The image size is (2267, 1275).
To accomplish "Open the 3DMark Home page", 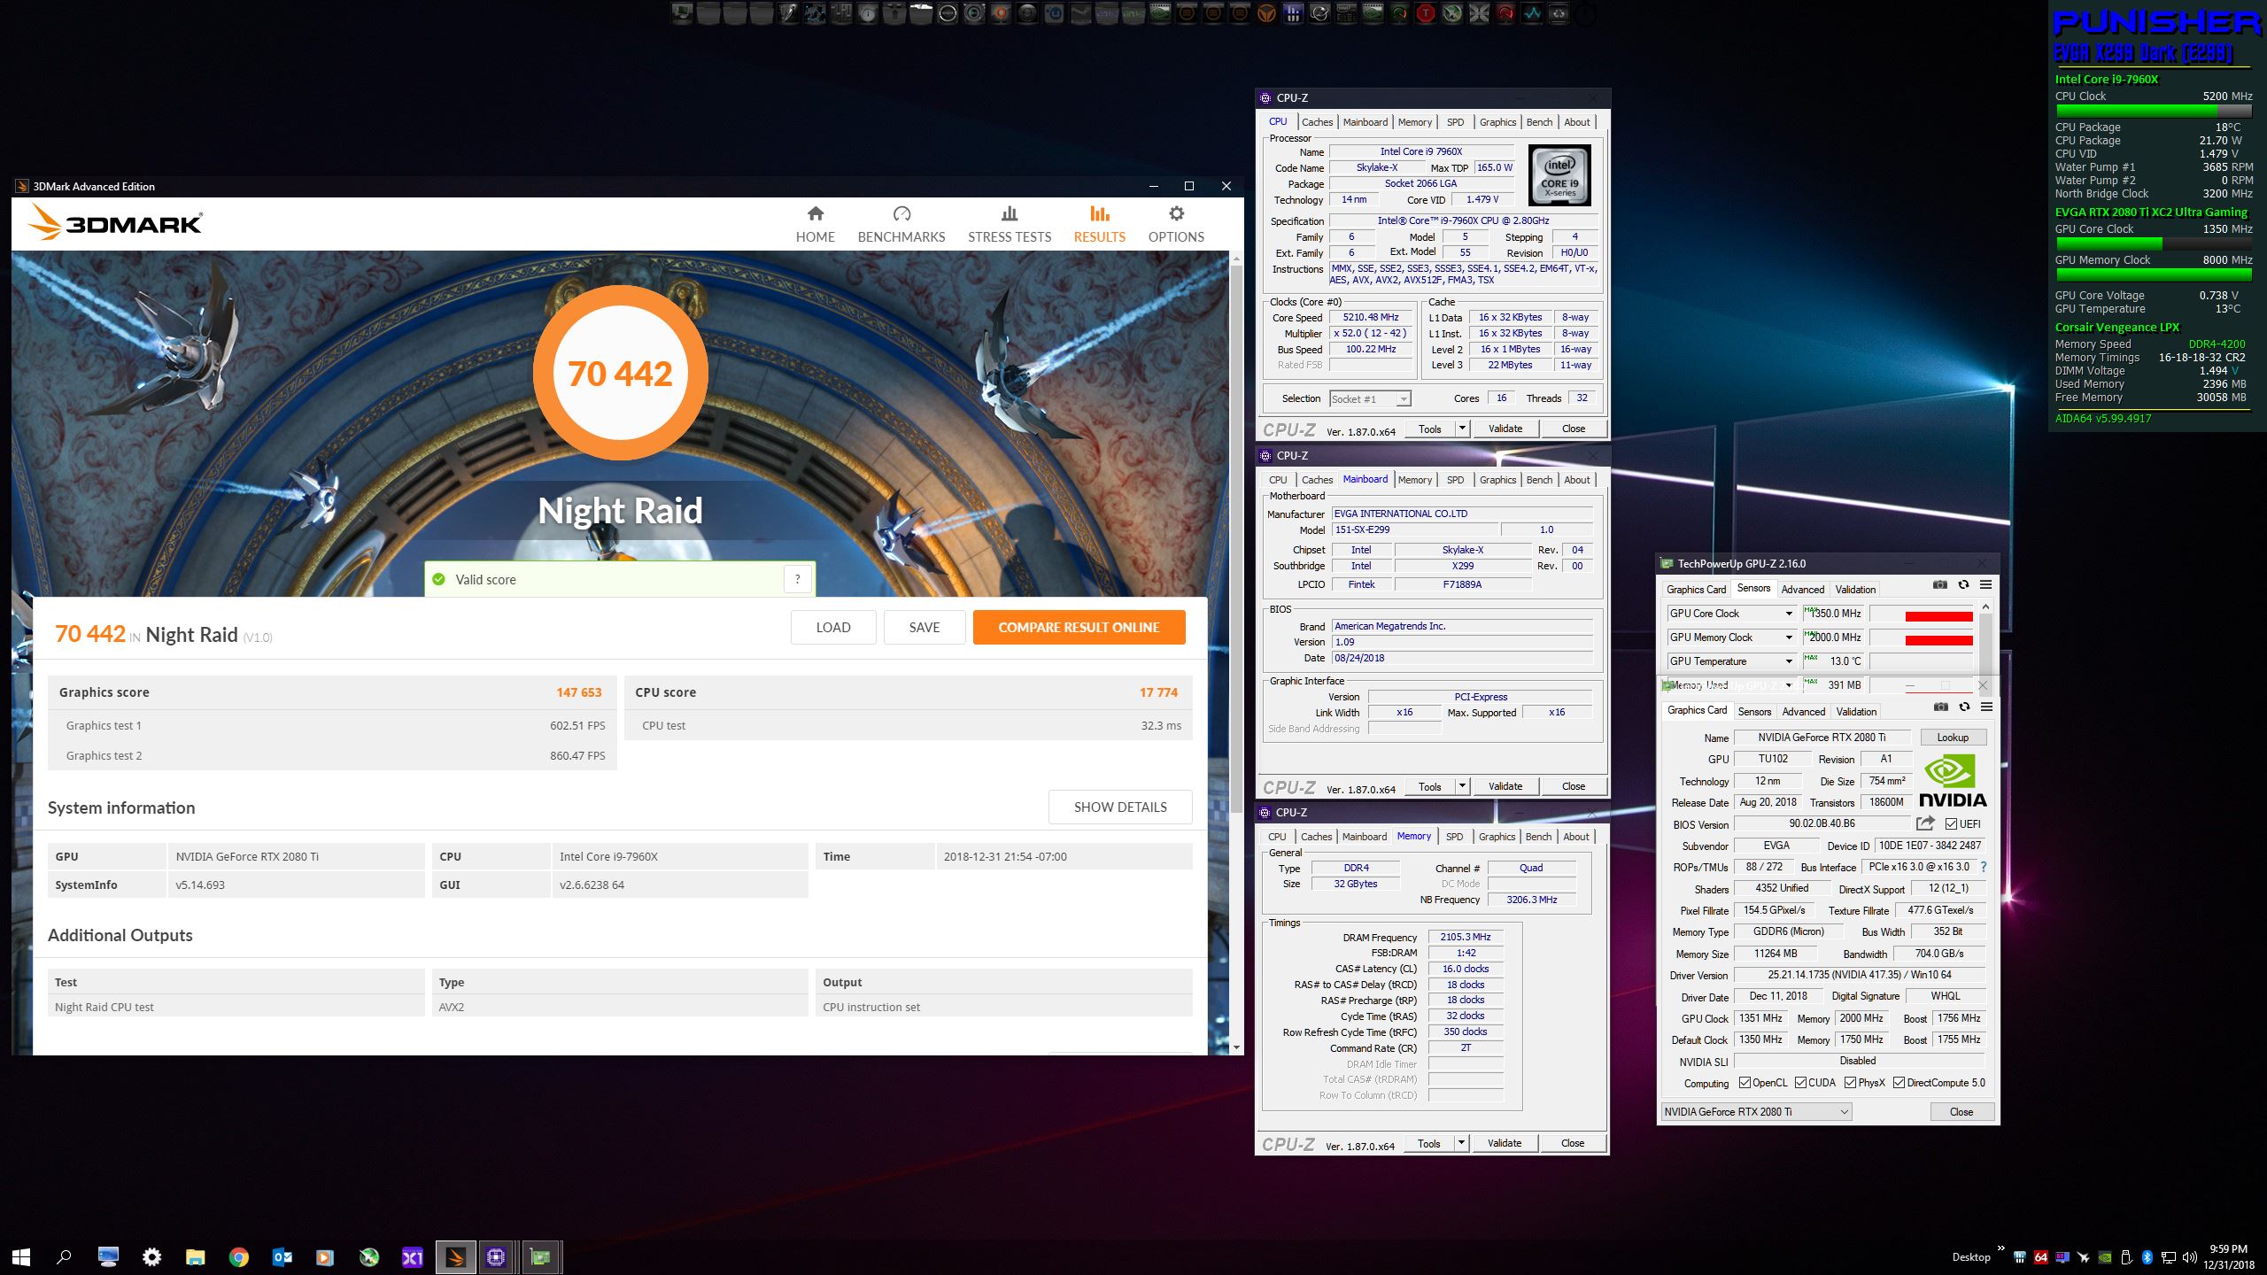I will click(x=815, y=224).
